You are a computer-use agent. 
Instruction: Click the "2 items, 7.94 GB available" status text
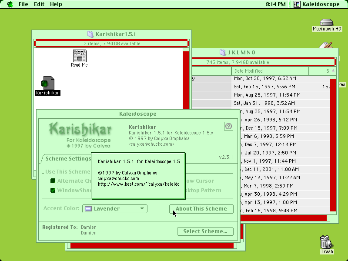pos(112,44)
